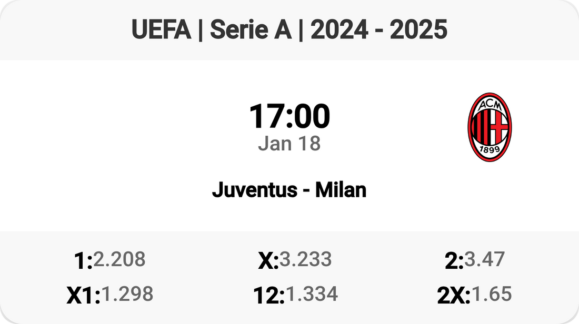Click the "2X:" bet label
Viewport: 579px width, 324px height.
[454, 296]
